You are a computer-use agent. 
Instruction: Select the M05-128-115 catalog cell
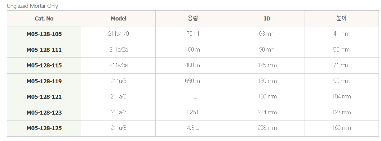[x=44, y=66]
